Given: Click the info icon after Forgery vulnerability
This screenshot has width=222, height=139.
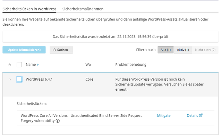Looking at the screenshot, I should (x=58, y=121).
